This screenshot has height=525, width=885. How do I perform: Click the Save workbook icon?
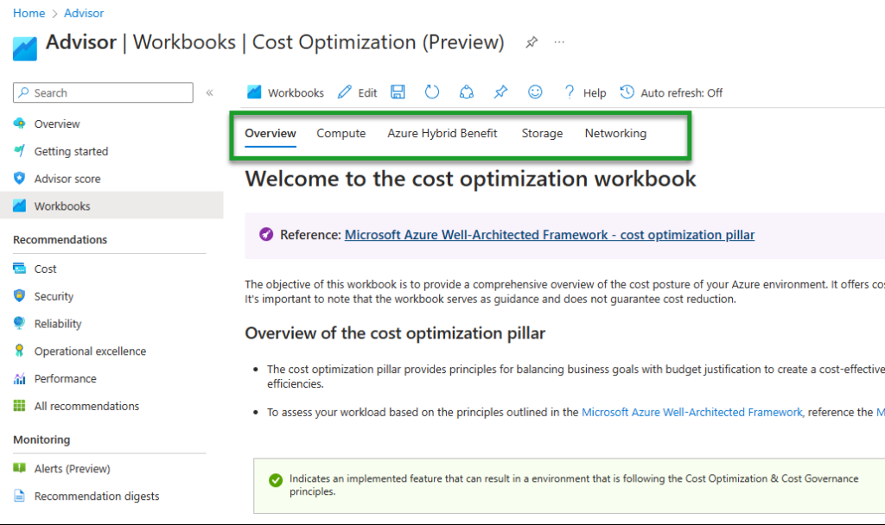pyautogui.click(x=398, y=92)
